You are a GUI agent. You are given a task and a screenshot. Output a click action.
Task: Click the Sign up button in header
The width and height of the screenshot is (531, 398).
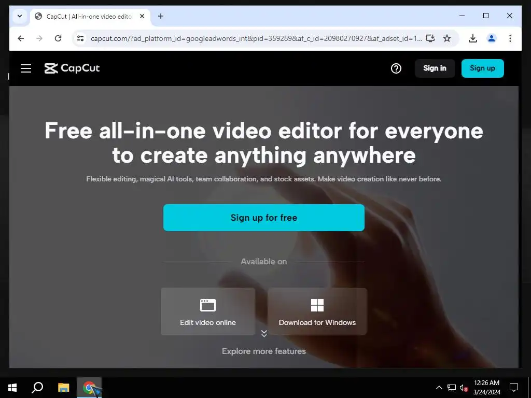coord(482,68)
